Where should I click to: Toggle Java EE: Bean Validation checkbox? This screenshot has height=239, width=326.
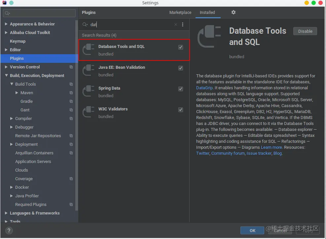[180, 68]
